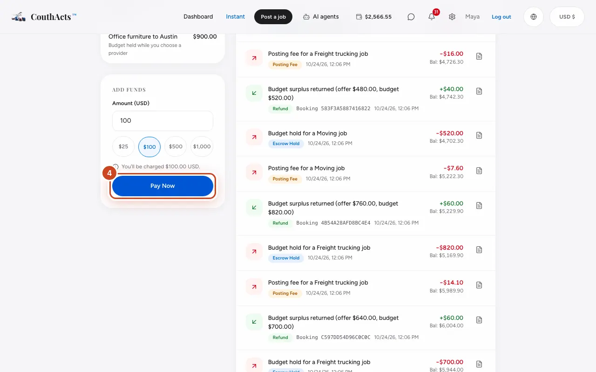Click the Bal: $6,004.00 balance text
This screenshot has height=372, width=596.
coord(447,325)
